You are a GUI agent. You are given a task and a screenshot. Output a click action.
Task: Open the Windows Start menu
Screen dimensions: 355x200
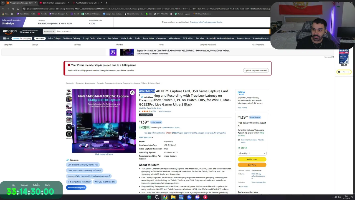149,197
